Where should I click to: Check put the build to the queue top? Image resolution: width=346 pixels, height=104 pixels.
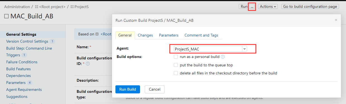coord(176,65)
